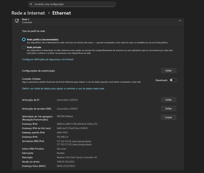Click the Realtek PCIe GbE description text
This screenshot has width=204, height=173.
coord(77,157)
